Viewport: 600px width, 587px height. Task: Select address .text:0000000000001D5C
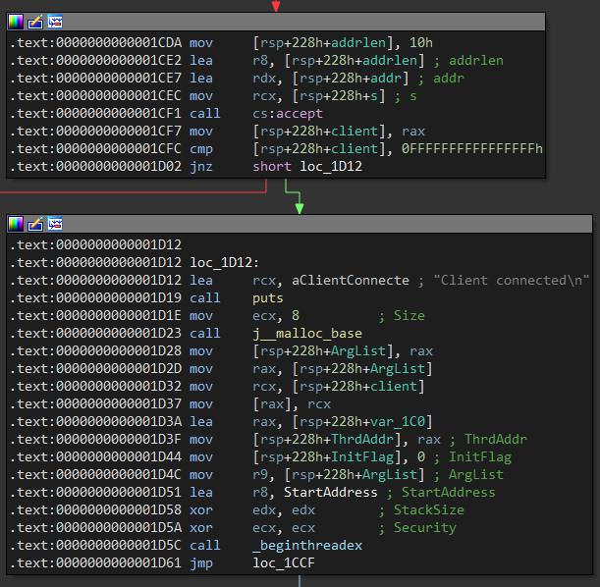click(96, 546)
